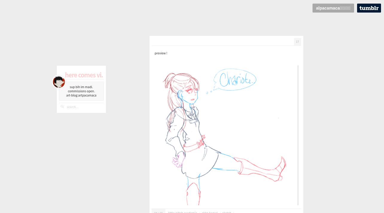The image size is (384, 213).
Task: Click the magnifier search icon
Action: [x=62, y=106]
